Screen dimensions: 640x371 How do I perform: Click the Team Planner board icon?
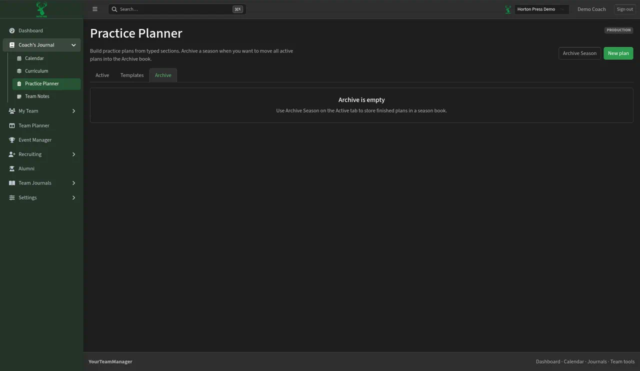click(x=12, y=125)
